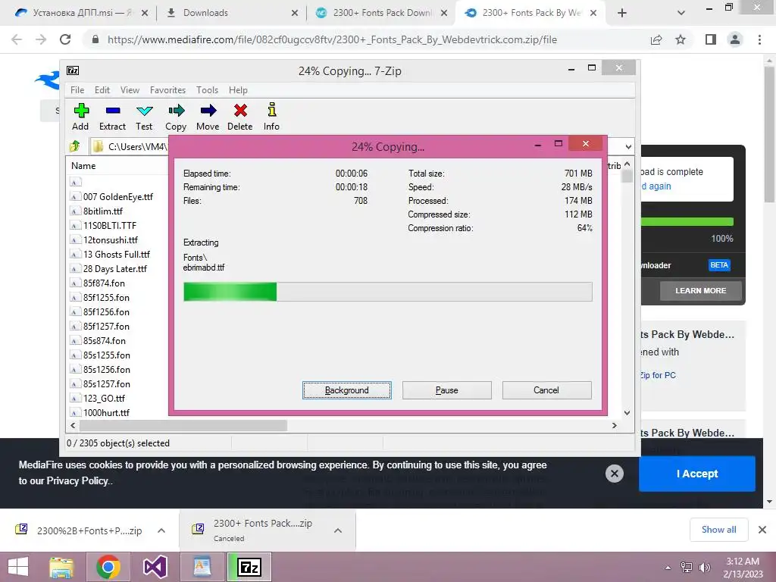Select 12tonsushi.ttf file
This screenshot has height=582, width=776.
point(111,239)
